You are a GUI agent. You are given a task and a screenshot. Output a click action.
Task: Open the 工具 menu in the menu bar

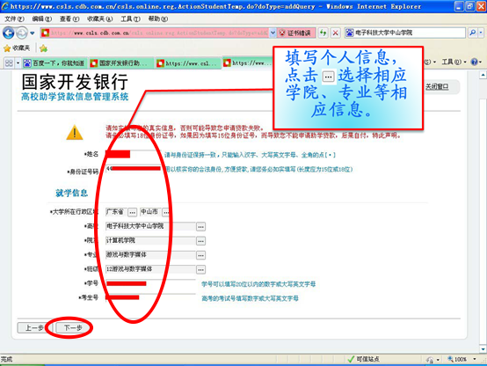point(130,19)
